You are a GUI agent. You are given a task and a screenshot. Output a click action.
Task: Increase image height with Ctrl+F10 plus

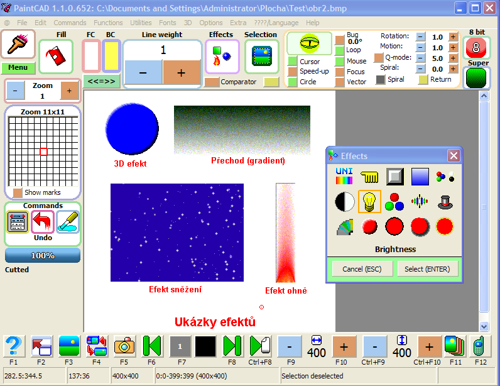(429, 346)
